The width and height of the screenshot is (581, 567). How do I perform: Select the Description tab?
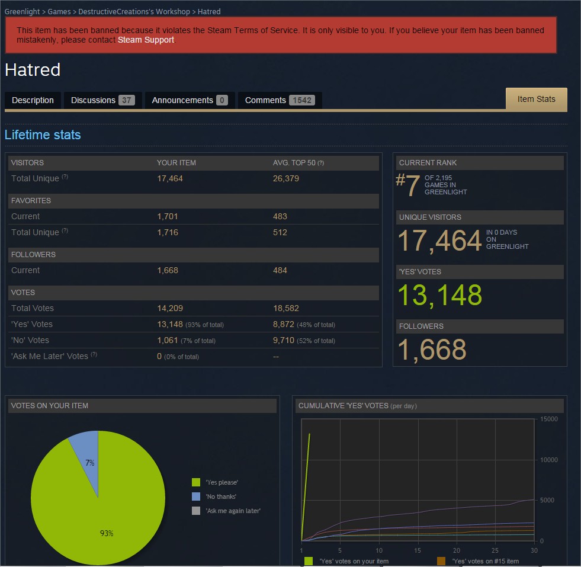(x=33, y=100)
